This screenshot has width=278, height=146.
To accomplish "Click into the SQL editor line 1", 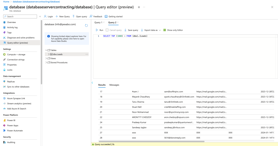I will point(125,36).
